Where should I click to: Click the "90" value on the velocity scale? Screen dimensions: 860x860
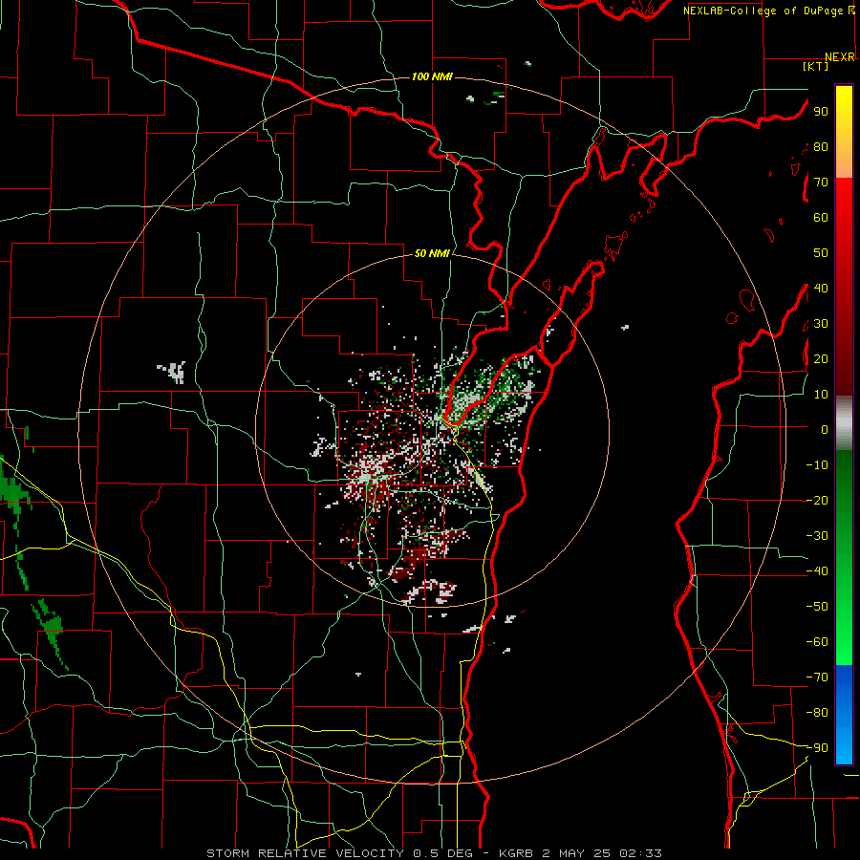coord(821,112)
